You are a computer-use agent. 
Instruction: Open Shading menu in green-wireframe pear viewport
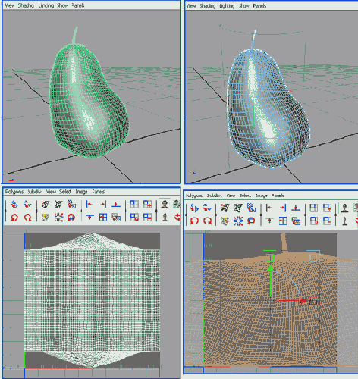point(26,5)
